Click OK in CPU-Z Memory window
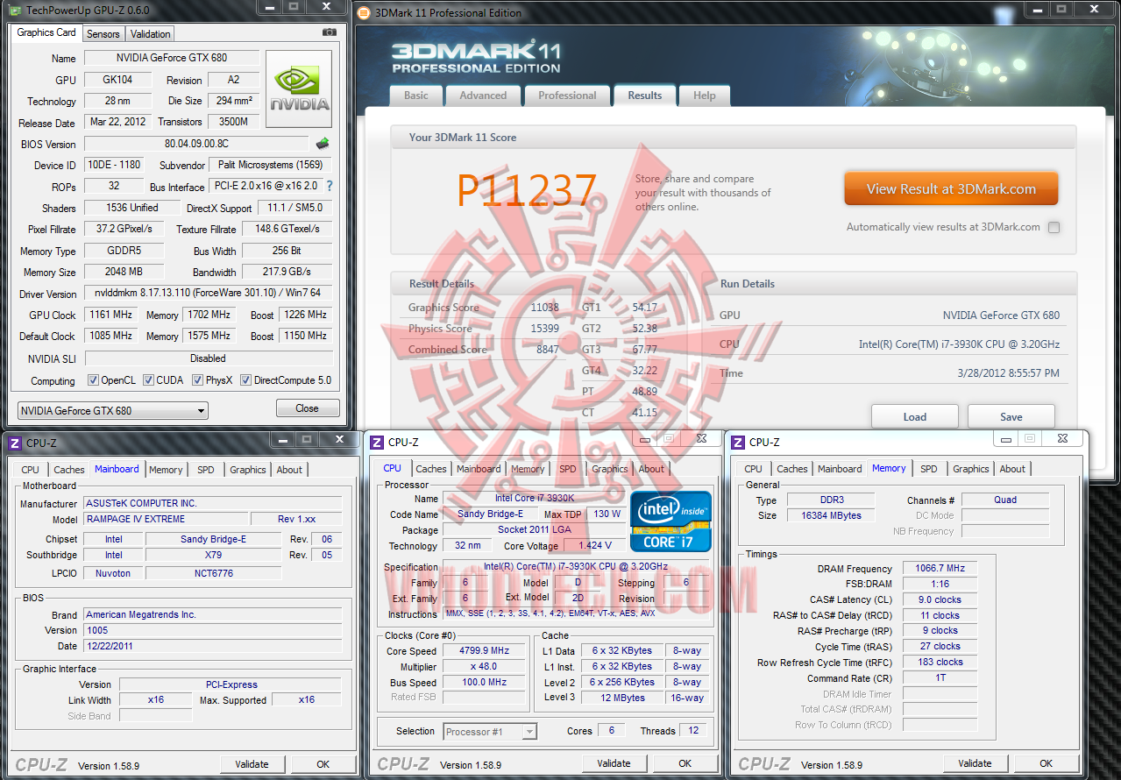The height and width of the screenshot is (780, 1121). pos(1046,763)
